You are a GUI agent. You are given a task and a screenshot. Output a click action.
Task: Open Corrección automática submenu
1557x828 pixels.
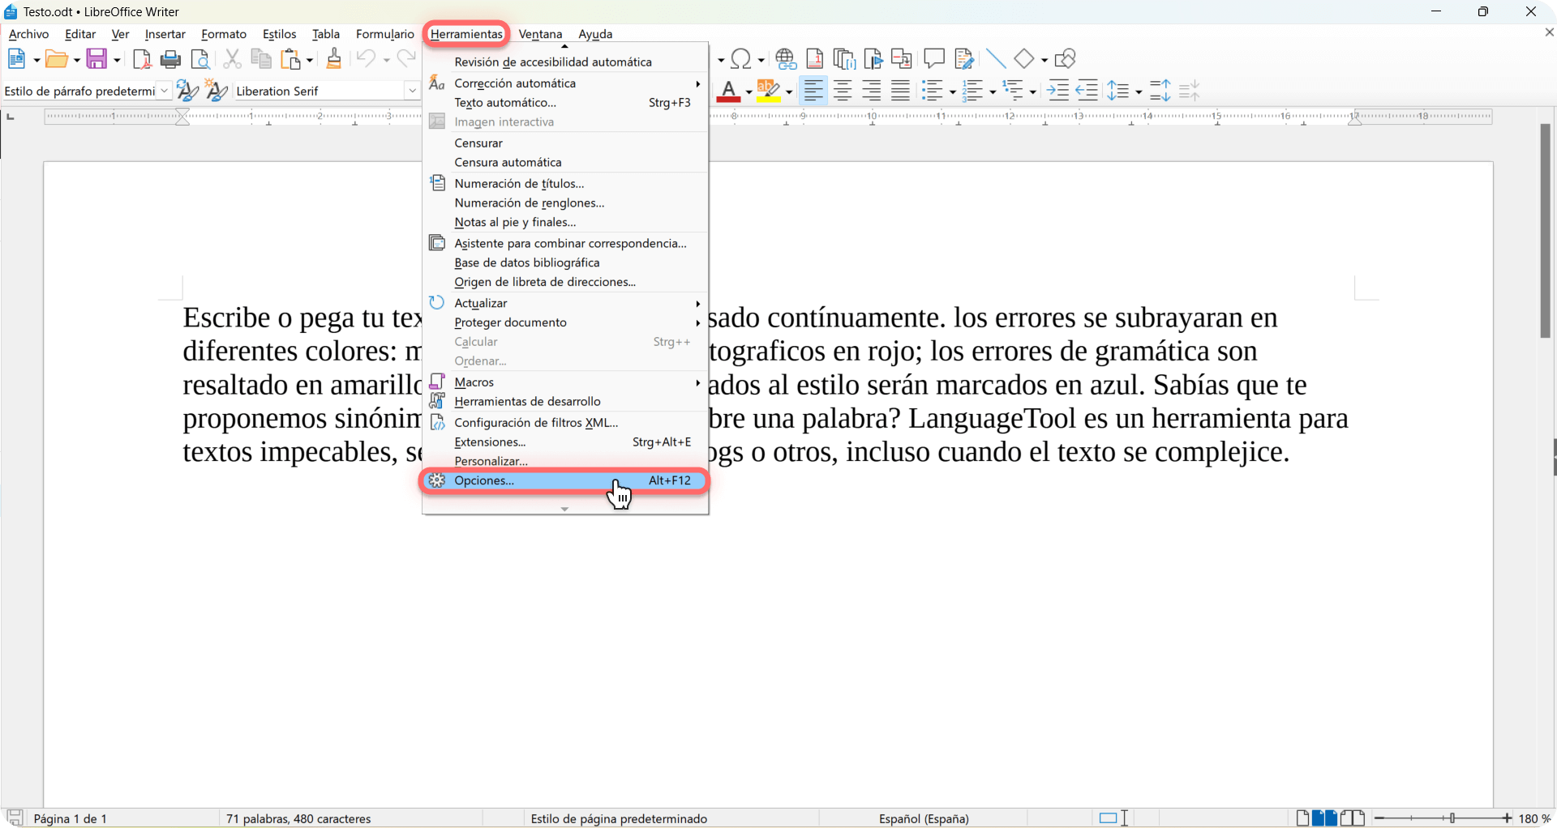coord(565,83)
